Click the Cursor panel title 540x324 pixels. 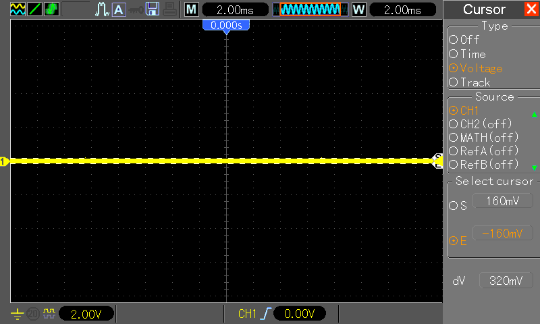484,9
